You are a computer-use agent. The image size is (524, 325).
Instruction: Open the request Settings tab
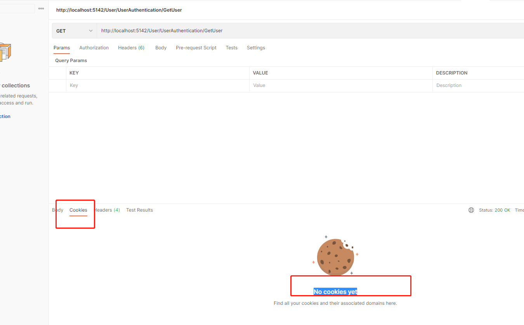tap(256, 47)
